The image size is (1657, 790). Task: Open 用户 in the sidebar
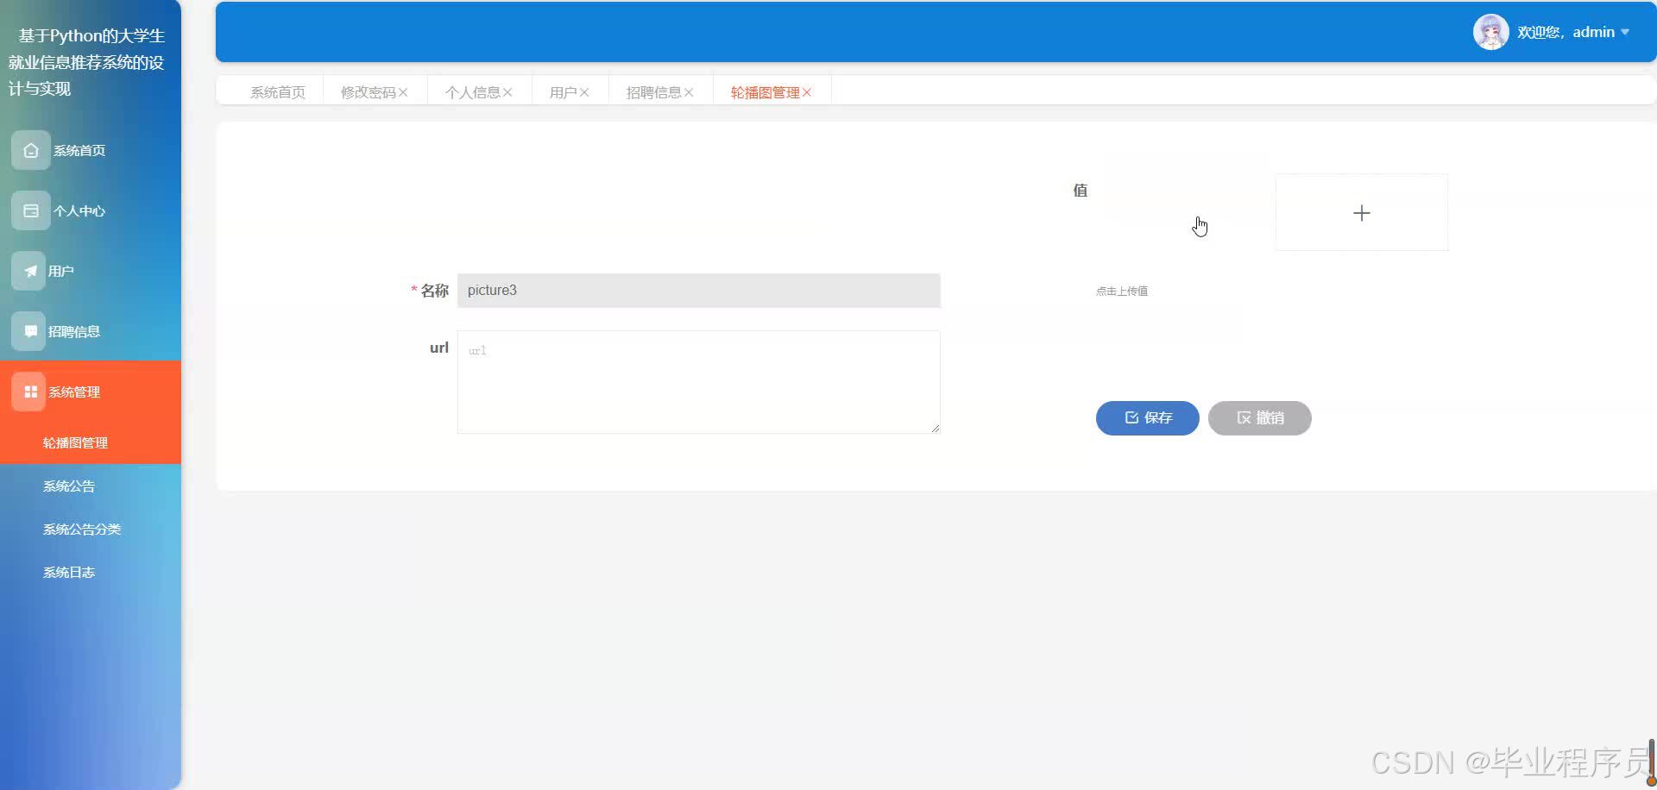[91, 271]
